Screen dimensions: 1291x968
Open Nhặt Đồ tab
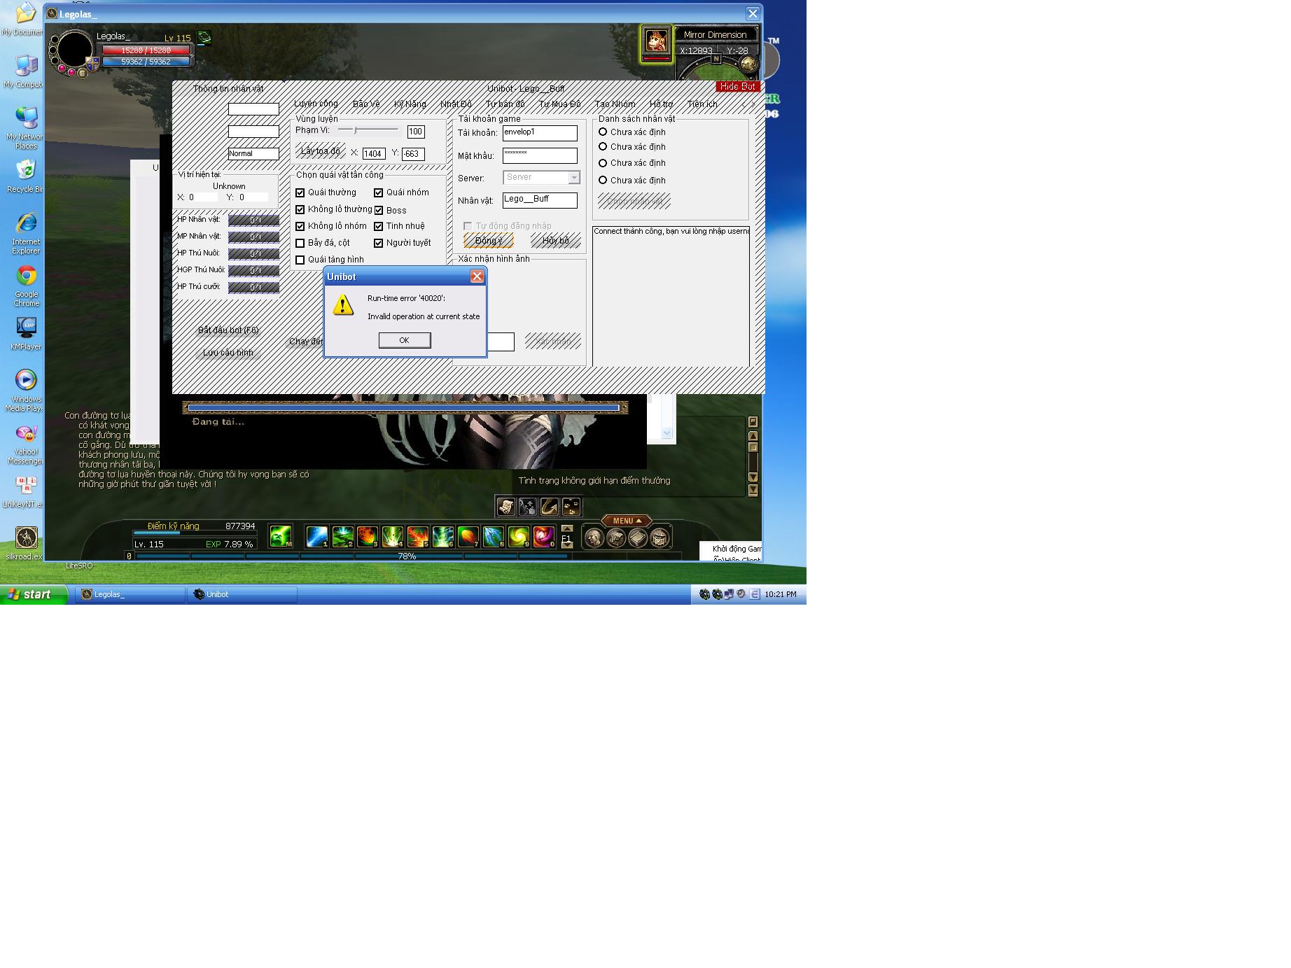(456, 104)
